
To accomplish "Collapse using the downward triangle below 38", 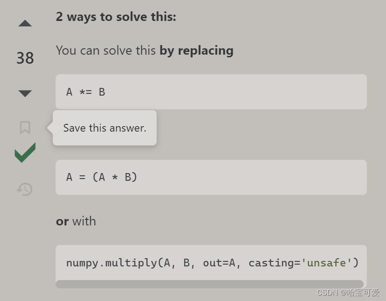I will [25, 92].
